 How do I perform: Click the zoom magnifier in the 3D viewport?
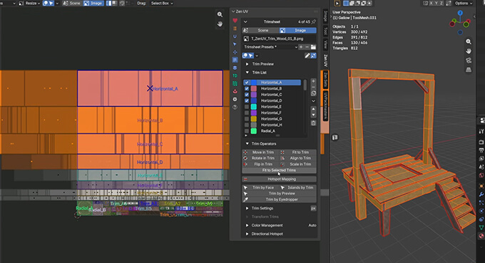(x=469, y=41)
